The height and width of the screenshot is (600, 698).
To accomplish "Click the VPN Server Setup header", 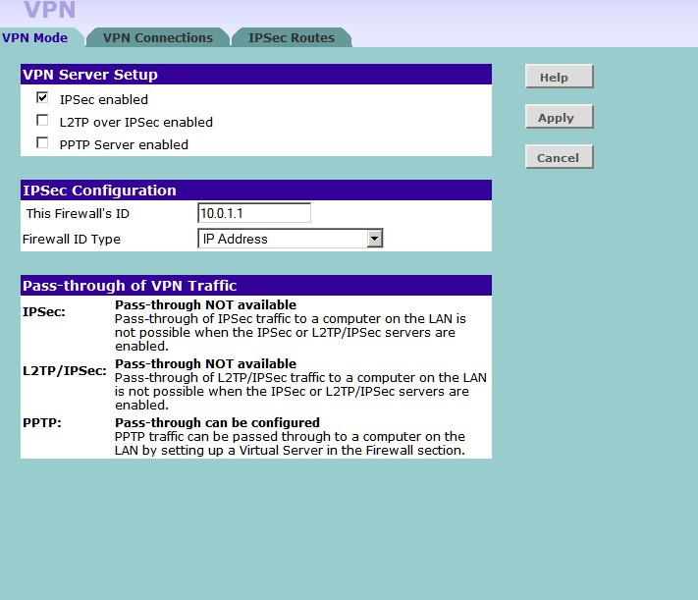I will click(x=256, y=75).
